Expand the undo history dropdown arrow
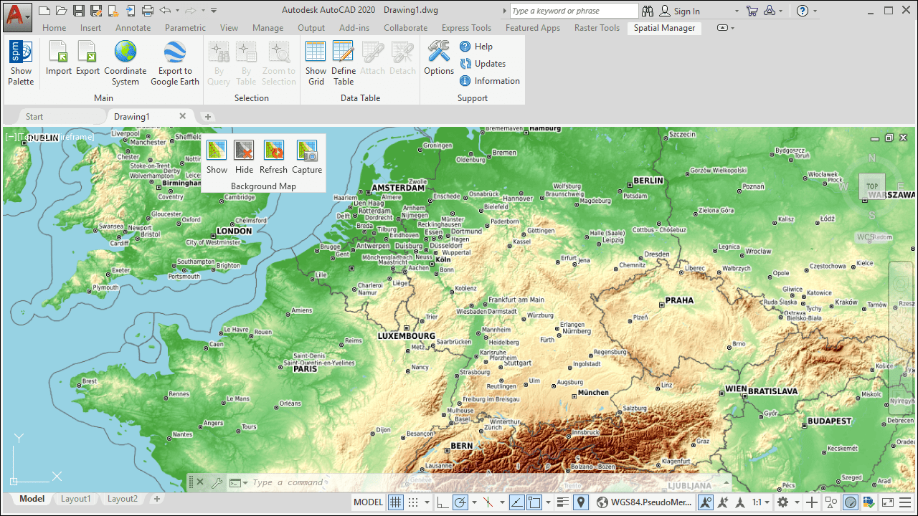Image resolution: width=918 pixels, height=516 pixels. coord(177,11)
